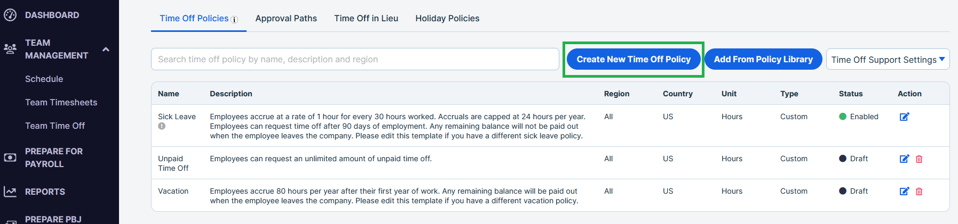
Task: Click the Sick Leave info icon
Action: 162,126
